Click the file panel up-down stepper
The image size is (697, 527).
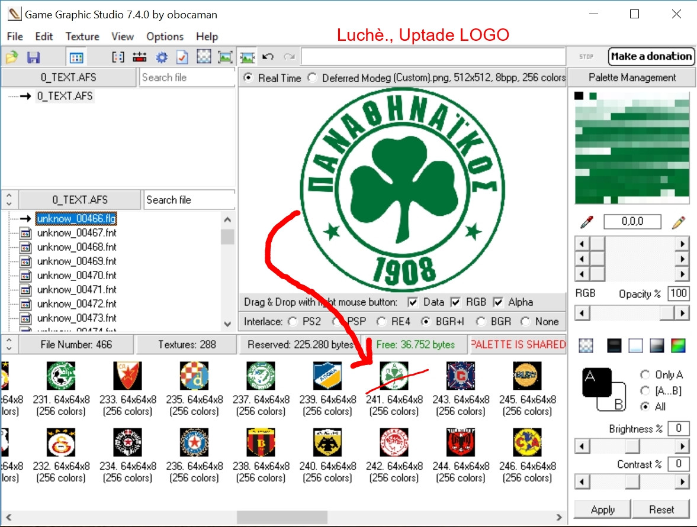pyautogui.click(x=9, y=200)
